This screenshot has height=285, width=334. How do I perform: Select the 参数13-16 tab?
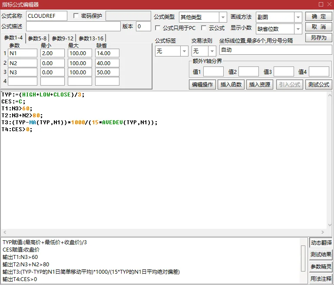pos(91,39)
